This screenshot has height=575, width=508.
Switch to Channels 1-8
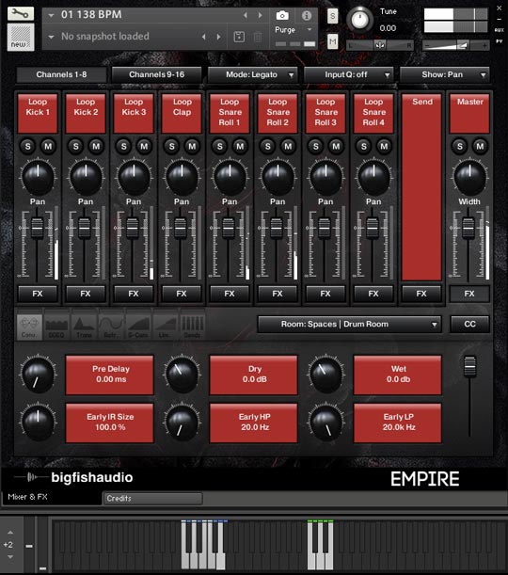(x=61, y=74)
